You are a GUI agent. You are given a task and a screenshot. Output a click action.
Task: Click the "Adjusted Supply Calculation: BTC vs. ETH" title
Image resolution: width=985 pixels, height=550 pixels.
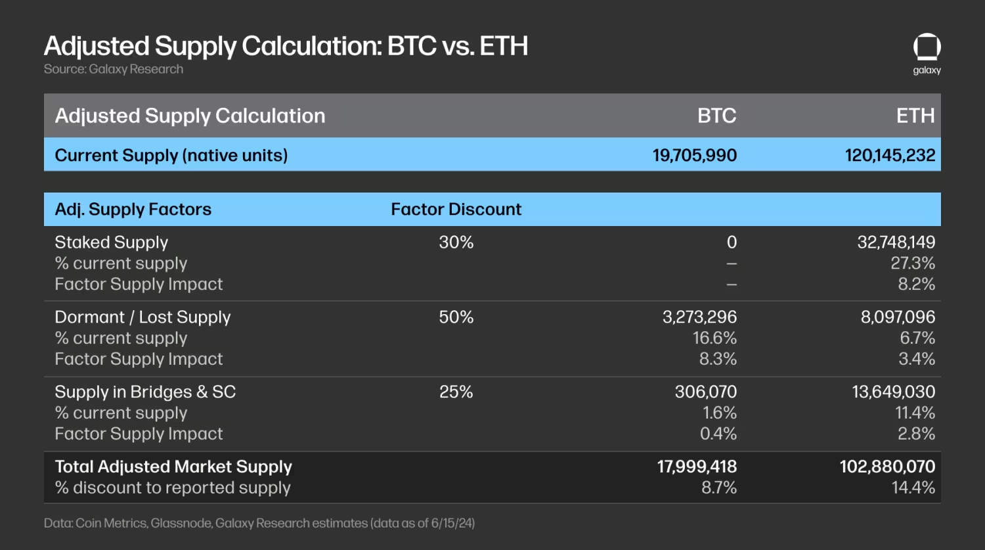(x=286, y=46)
